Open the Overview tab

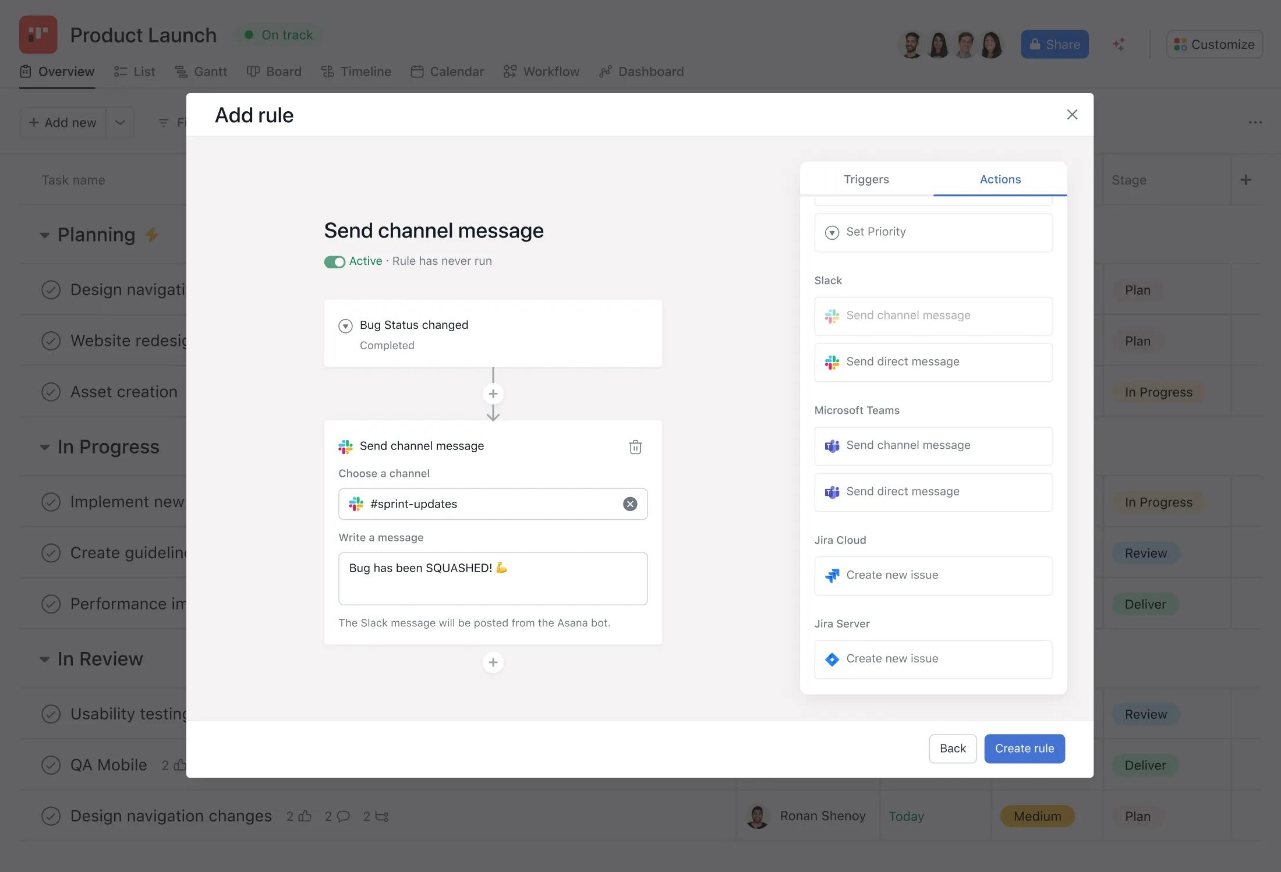pyautogui.click(x=57, y=72)
